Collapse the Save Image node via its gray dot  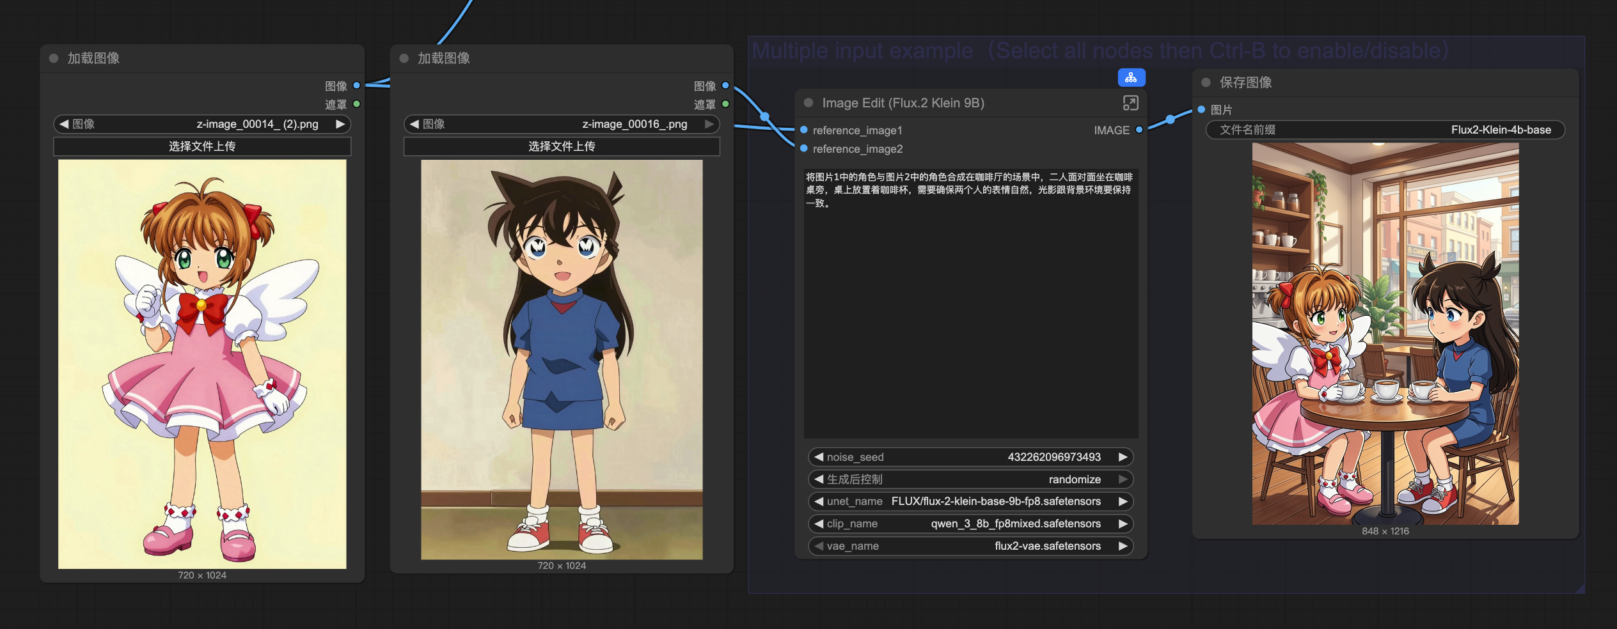click(1206, 82)
